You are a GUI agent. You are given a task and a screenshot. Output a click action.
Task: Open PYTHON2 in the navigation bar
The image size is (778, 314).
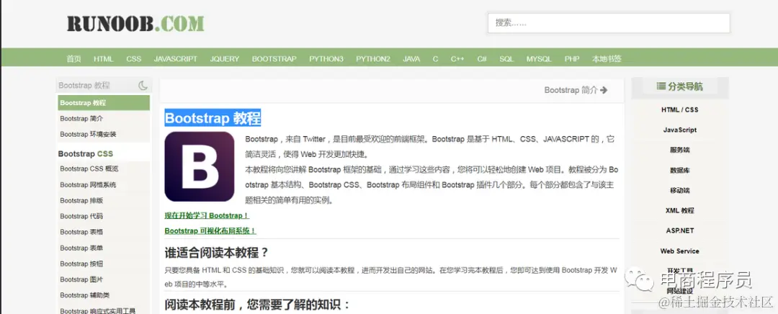pos(373,58)
